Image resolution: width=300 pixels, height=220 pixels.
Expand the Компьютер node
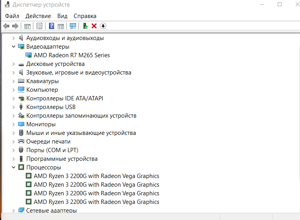(13, 90)
